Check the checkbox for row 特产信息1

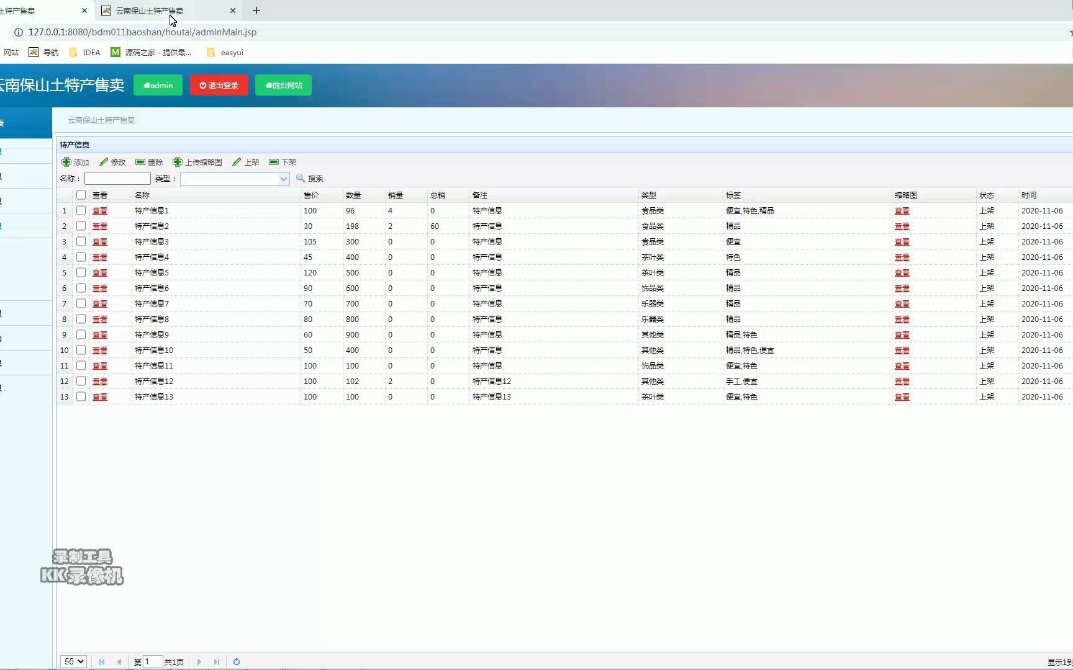pos(81,210)
